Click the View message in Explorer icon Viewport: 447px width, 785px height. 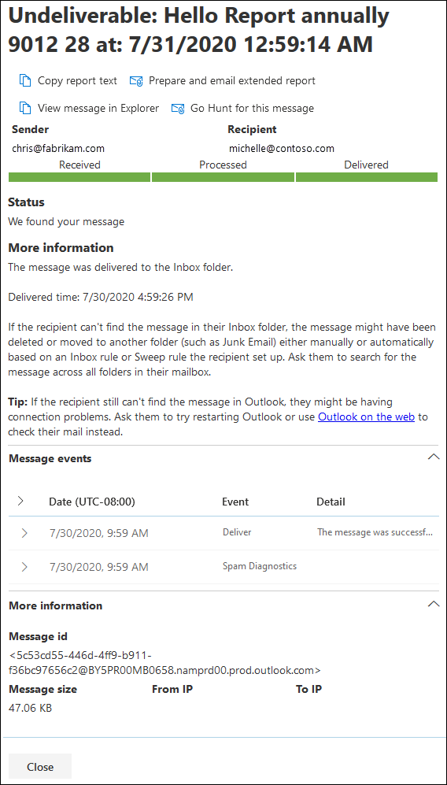(25, 108)
